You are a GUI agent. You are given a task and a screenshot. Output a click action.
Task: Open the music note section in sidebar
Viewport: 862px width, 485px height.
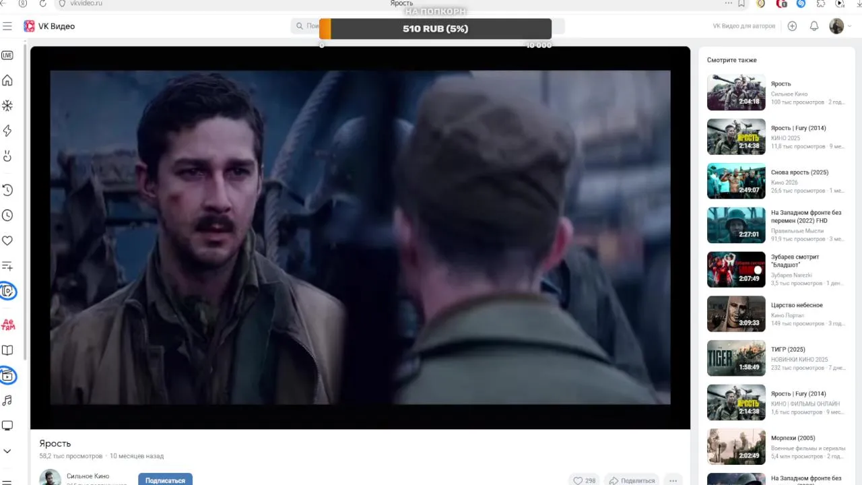(7, 401)
